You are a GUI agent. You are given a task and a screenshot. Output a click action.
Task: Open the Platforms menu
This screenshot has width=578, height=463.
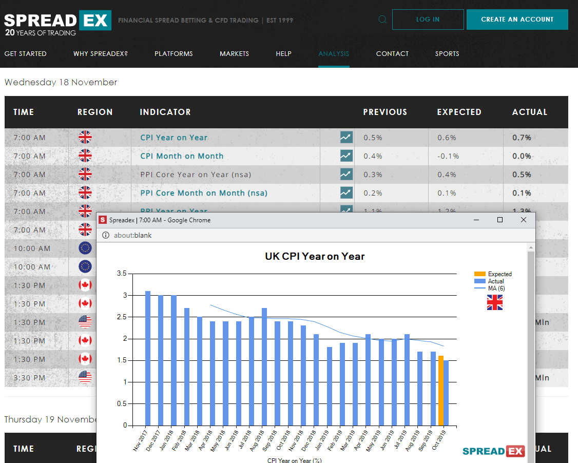click(174, 54)
